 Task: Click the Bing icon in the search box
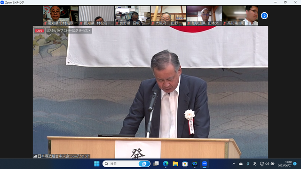click(x=144, y=164)
